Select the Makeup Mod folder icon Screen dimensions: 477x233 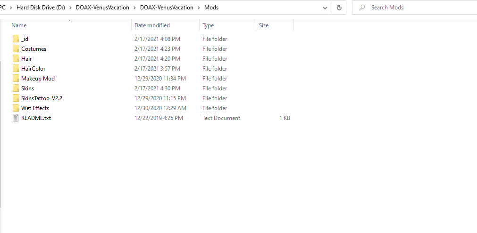(16, 79)
